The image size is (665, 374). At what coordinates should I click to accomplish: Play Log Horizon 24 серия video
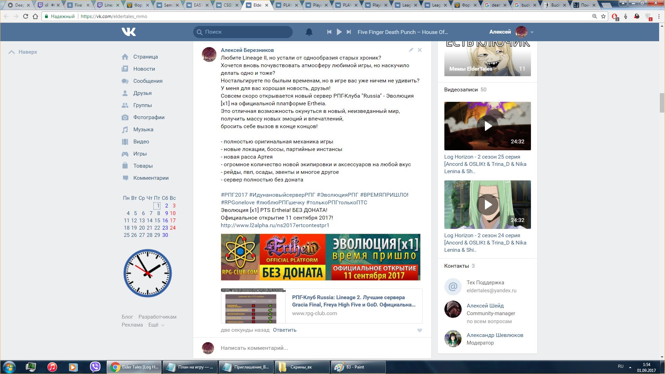click(x=487, y=205)
